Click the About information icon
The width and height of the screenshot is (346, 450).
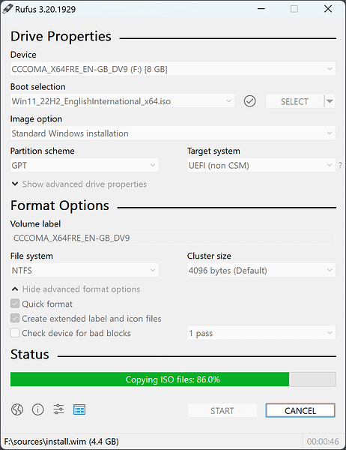click(x=38, y=409)
